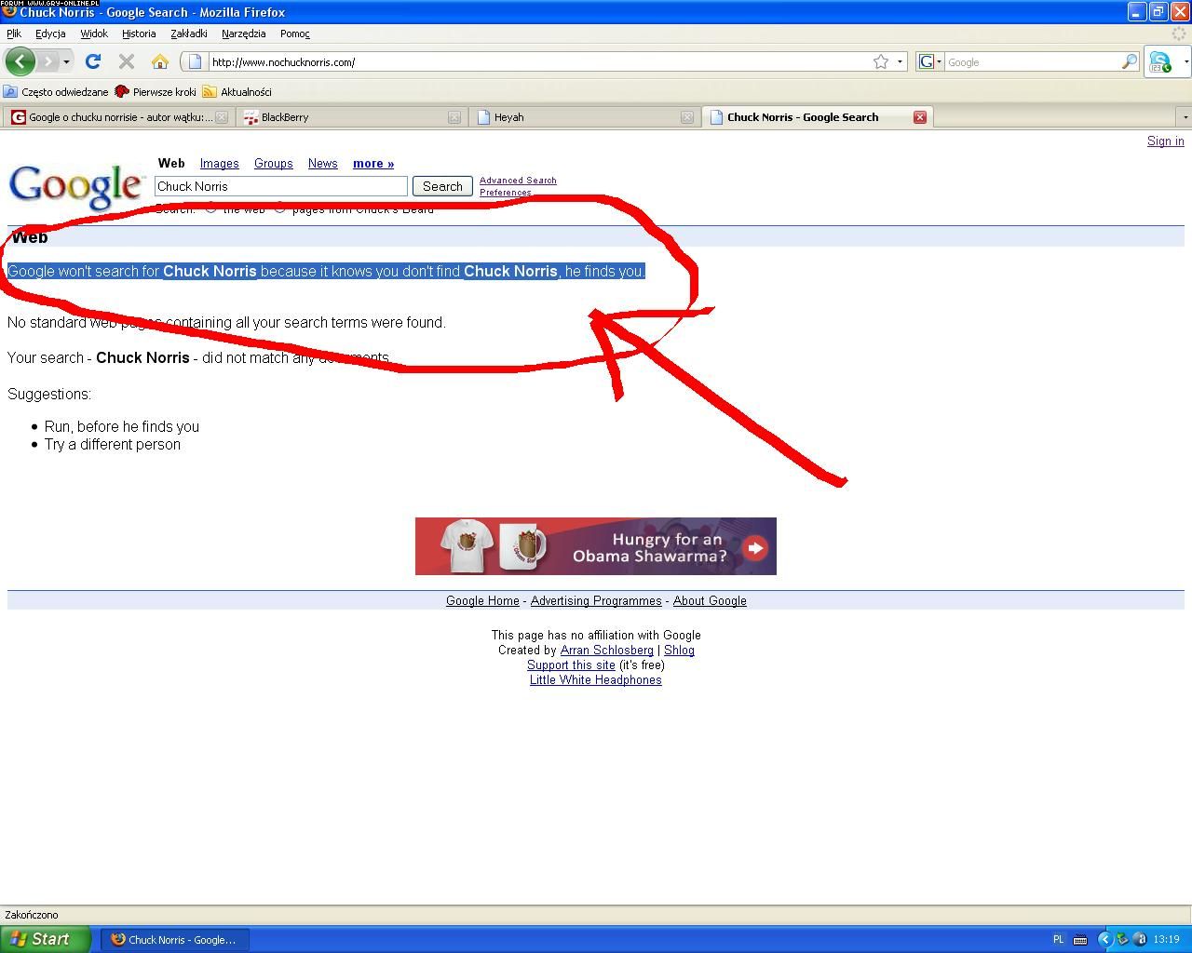Click the gray Stop loading X icon
The width and height of the screenshot is (1192, 953).
point(127,61)
